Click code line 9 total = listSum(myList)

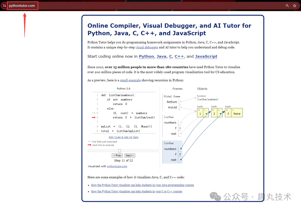(x=120, y=131)
